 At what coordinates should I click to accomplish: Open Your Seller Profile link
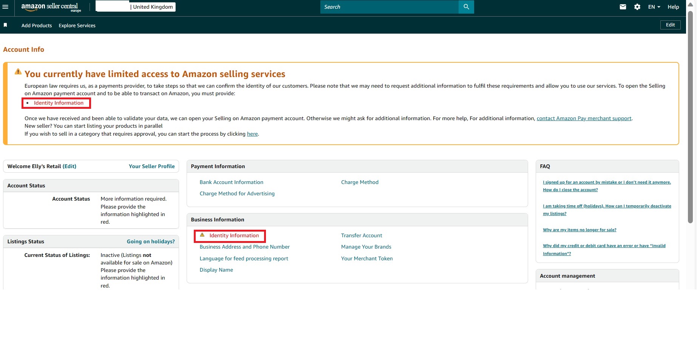(152, 166)
